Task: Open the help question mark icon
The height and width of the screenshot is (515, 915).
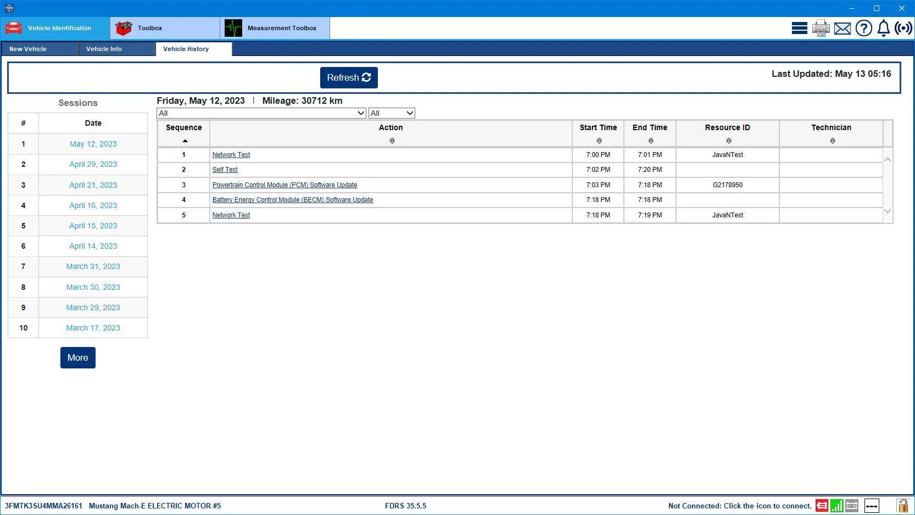Action: pos(864,28)
